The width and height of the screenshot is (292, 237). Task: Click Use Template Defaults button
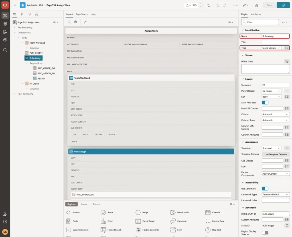[276, 154]
